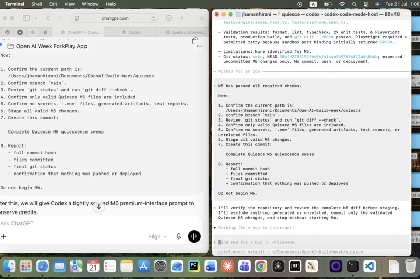Viewport: 420px width, 279px height.
Task: Open the plus attachment menu in ChatGPT
Action: (x=4, y=236)
